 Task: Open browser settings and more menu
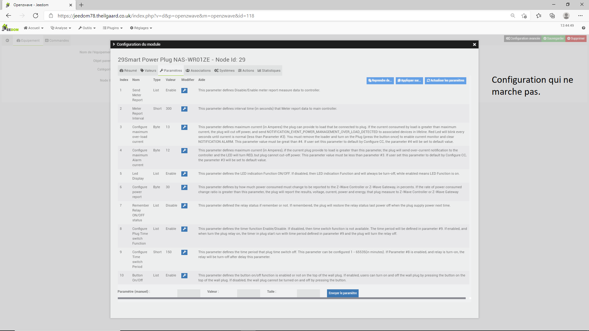[x=580, y=16]
